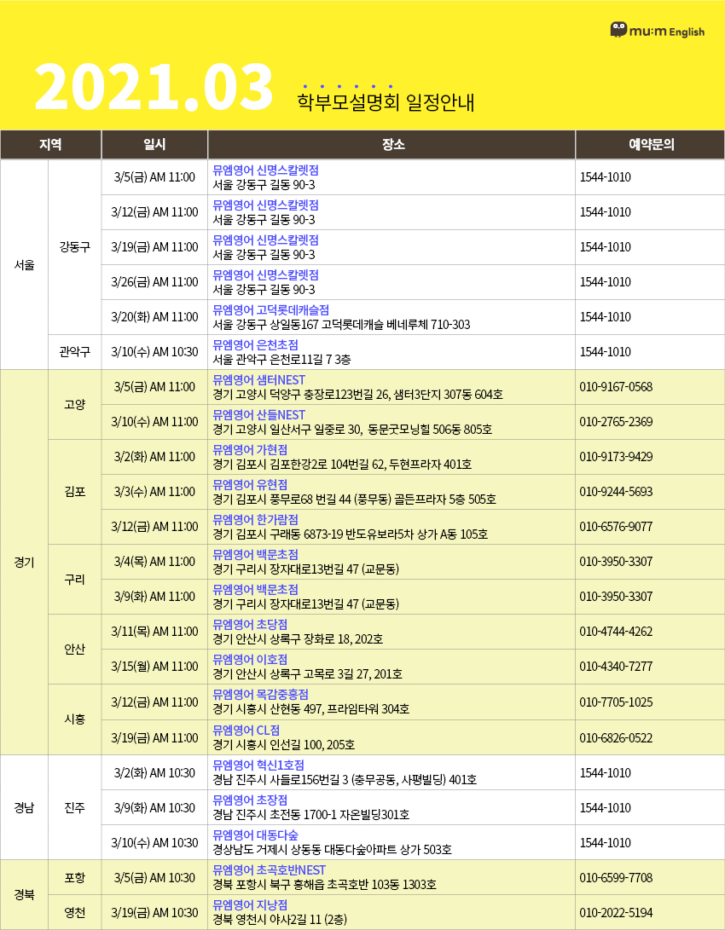Open 뮤엠영어 산들NEST link

pos(259,415)
